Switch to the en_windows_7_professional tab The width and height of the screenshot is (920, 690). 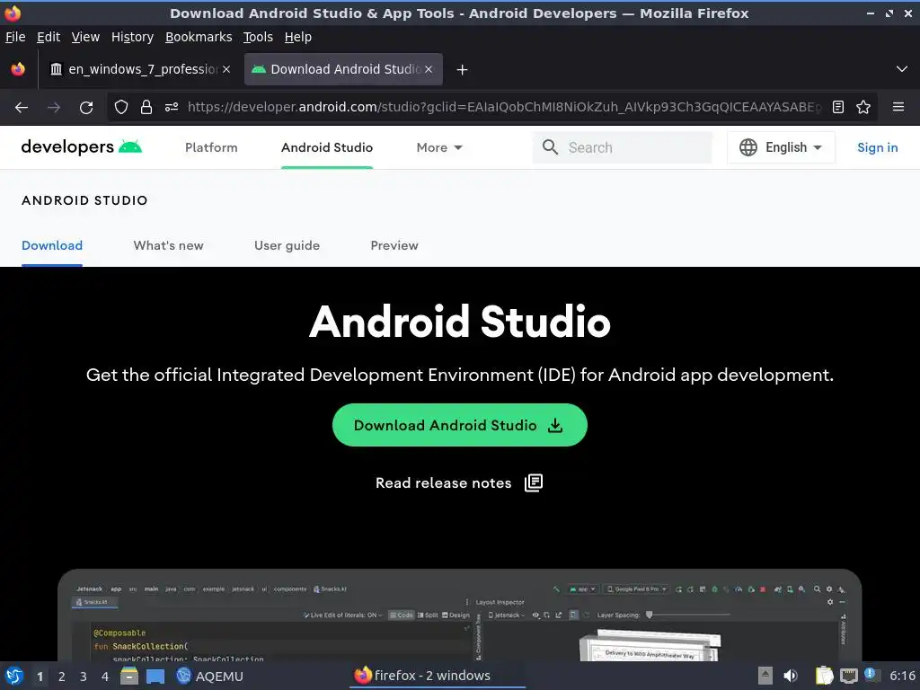139,69
